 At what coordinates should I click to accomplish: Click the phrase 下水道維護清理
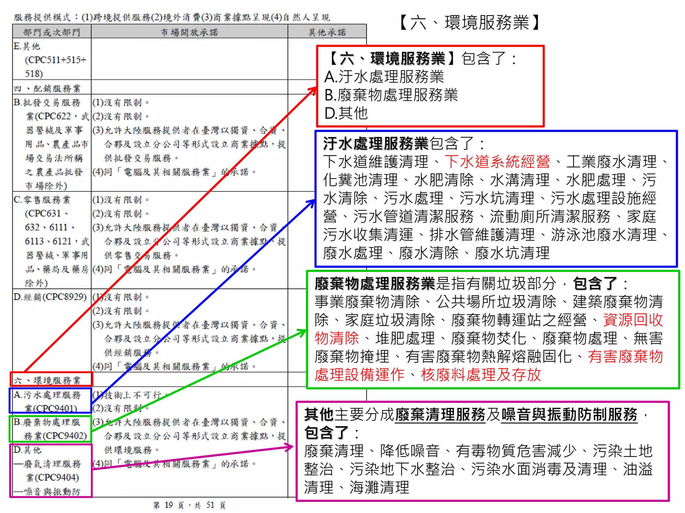[376, 162]
